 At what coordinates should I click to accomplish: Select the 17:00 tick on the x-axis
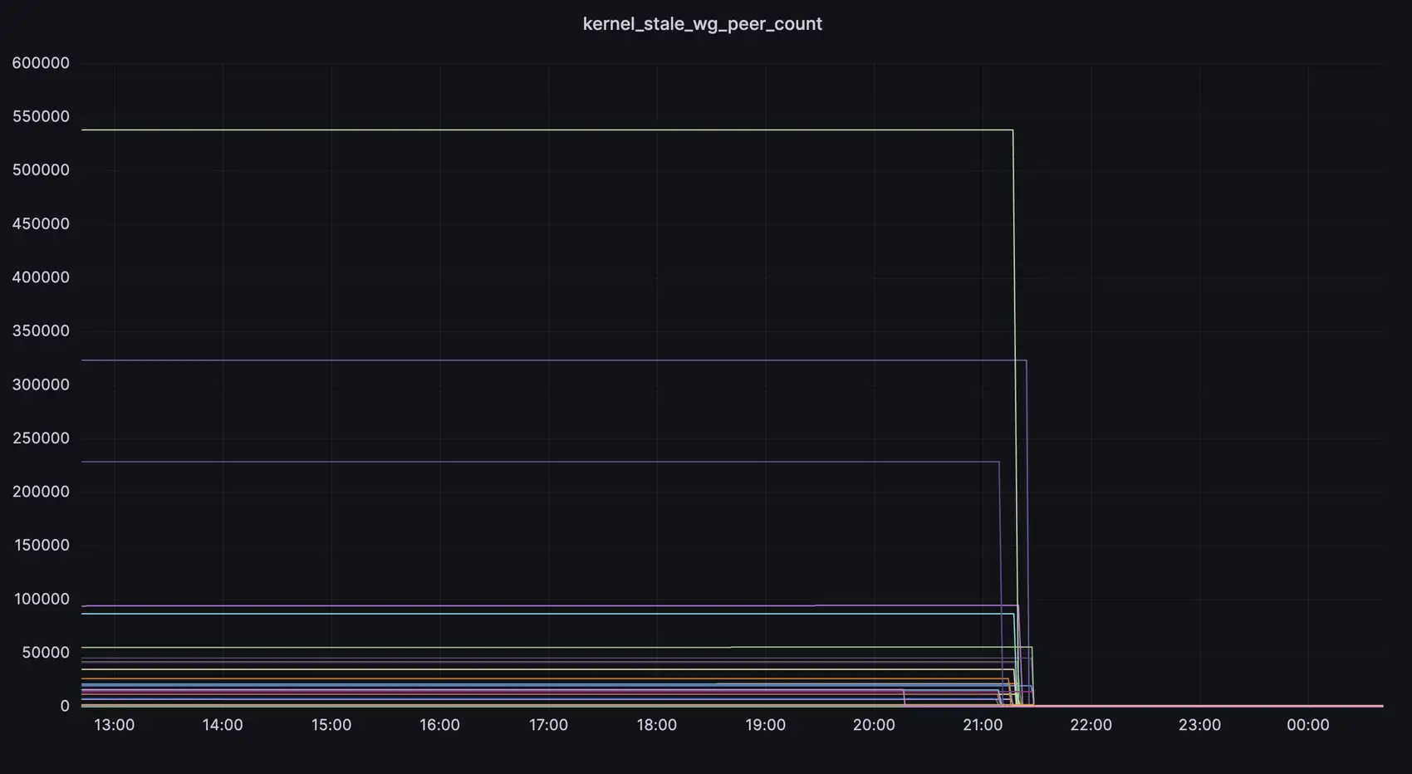pyautogui.click(x=548, y=725)
